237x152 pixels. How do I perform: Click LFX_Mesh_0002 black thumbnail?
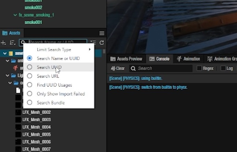tap(18, 112)
